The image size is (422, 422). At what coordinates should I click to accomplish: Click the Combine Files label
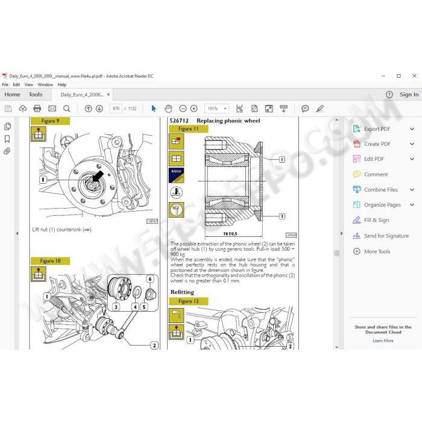point(381,190)
